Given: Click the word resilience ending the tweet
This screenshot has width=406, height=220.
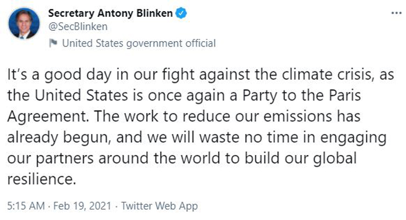Looking at the screenshot, I should [x=41, y=179].
